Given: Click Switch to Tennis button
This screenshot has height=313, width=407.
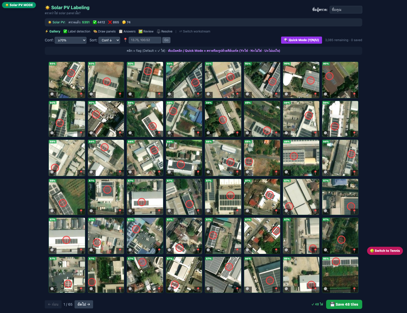Looking at the screenshot, I should [385, 251].
